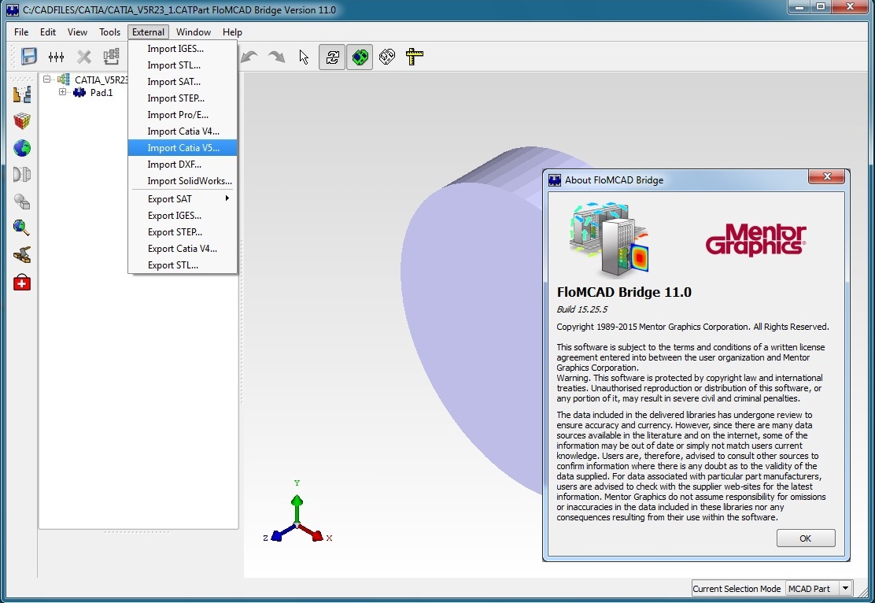Viewport: 875px width, 603px height.
Task: Choose Import Pro/E... menu entry
Action: [183, 114]
